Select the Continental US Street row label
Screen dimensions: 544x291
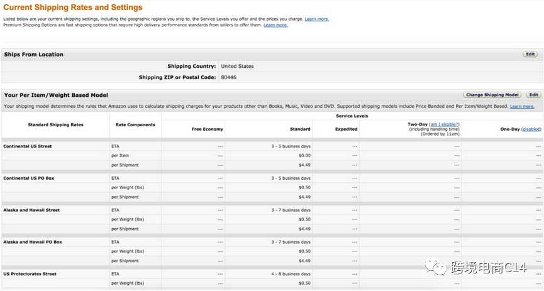(x=28, y=146)
